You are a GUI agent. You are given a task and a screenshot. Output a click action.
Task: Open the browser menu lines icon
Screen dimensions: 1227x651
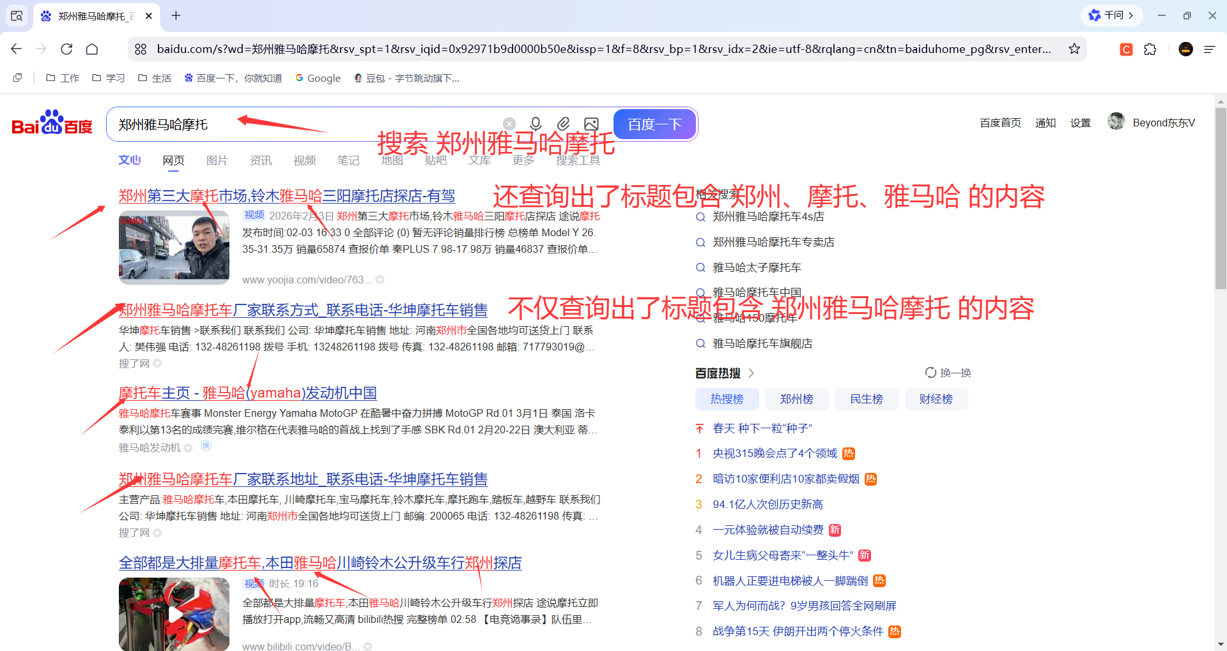[x=1210, y=49]
